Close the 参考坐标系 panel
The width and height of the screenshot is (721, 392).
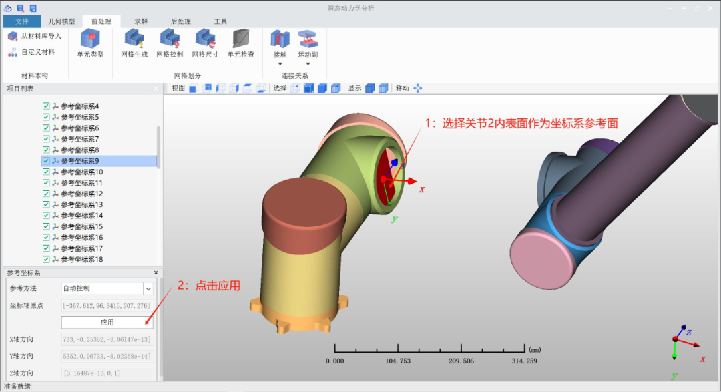156,273
